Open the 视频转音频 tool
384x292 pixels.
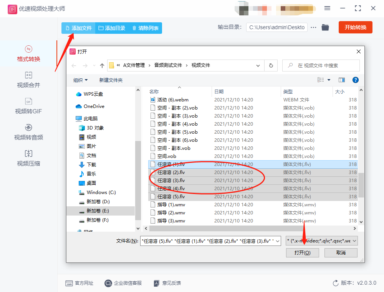(29, 132)
